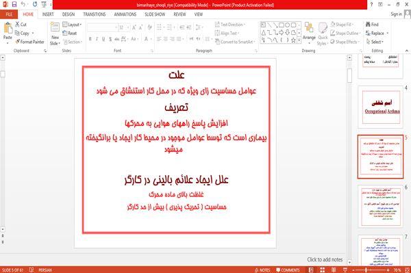Viewport: 411px width, 273px height.
Task: Switch to Slide Sorter view
Action: point(323,270)
